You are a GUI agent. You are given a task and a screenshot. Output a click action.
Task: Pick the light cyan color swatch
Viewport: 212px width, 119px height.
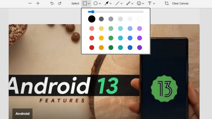click(120, 28)
